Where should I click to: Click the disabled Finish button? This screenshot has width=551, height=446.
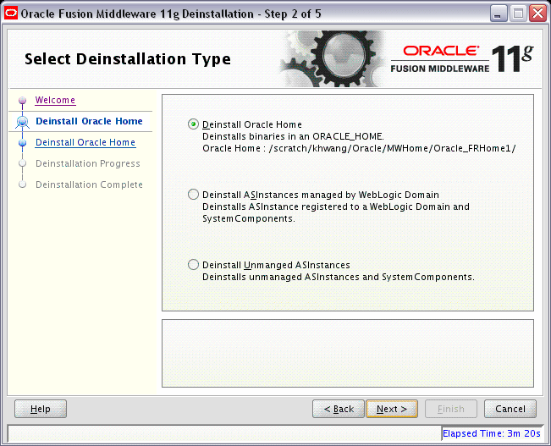(x=451, y=409)
